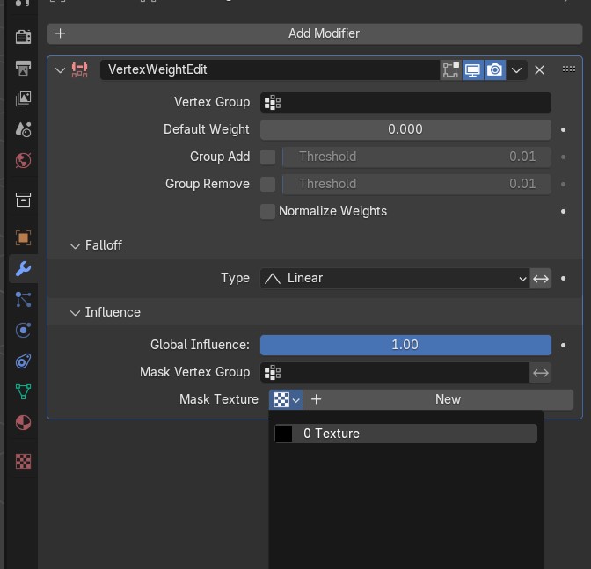Image resolution: width=591 pixels, height=569 pixels.
Task: Check the Normalize Weights option
Action: pos(268,212)
